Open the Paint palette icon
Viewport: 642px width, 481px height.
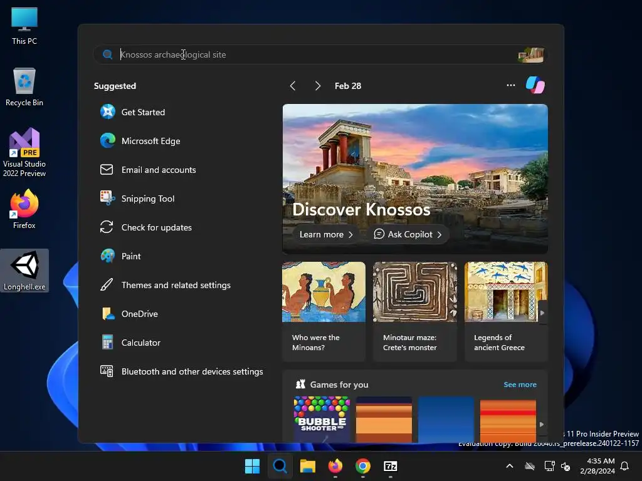(107, 256)
